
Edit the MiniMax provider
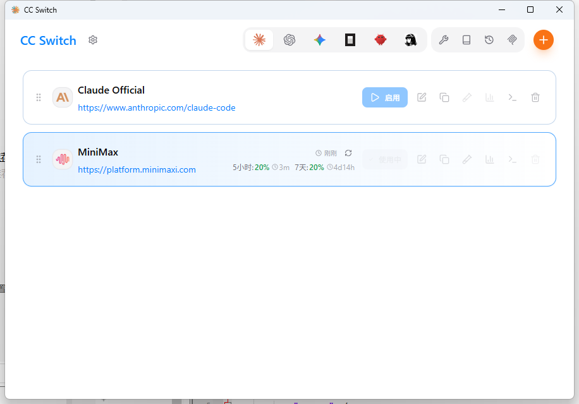point(422,159)
